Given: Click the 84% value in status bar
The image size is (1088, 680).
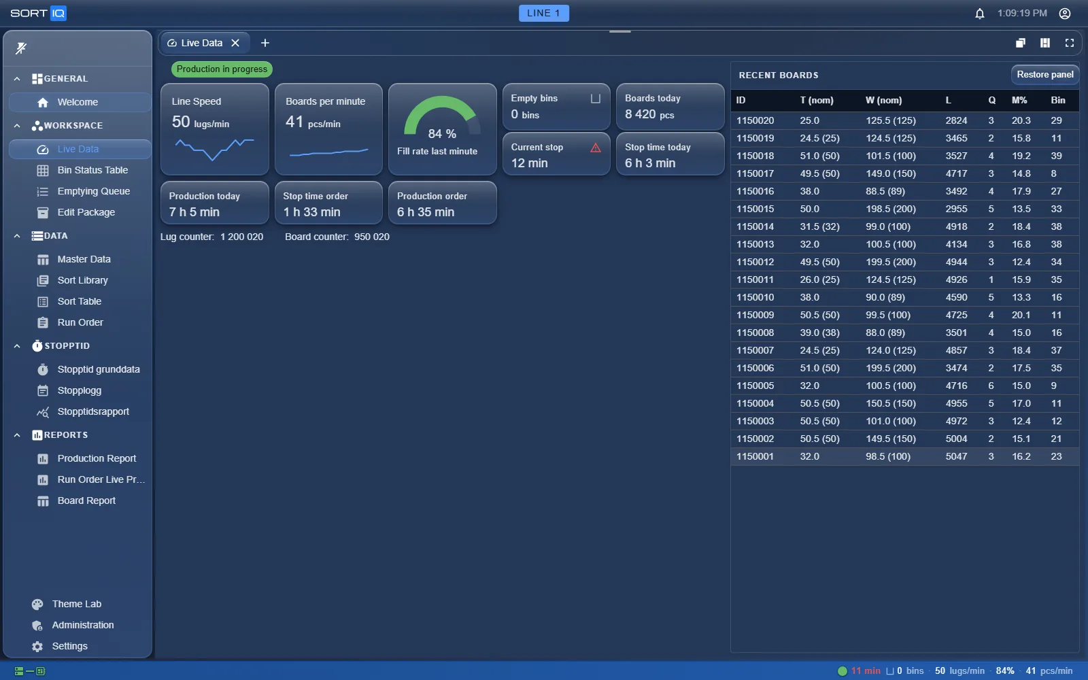Looking at the screenshot, I should (1005, 671).
